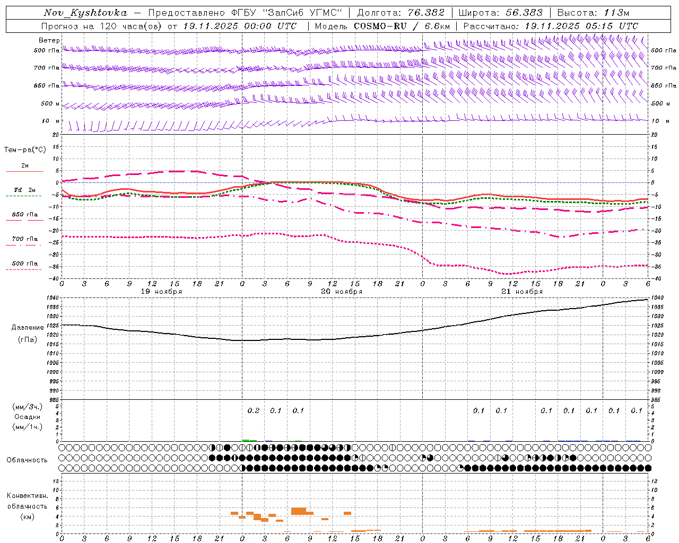Click the green dashed line sample under Td 2м
Viewport: 679px width, 543px height.
(x=24, y=196)
